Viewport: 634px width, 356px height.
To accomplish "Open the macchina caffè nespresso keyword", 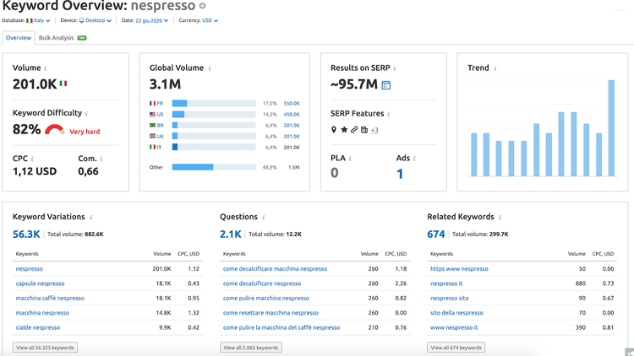I will coord(50,299).
